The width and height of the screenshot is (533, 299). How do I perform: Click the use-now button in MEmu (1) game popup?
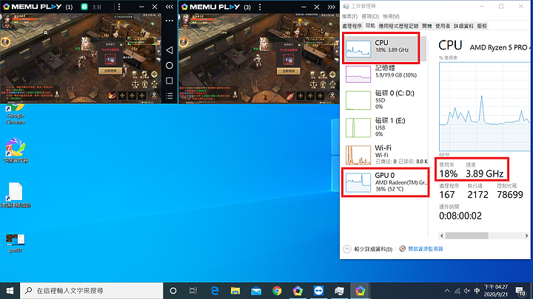tap(110, 71)
